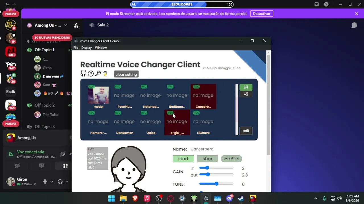Launch Brave browser from the taskbar
This screenshot has height=204, width=364.
tap(135, 198)
